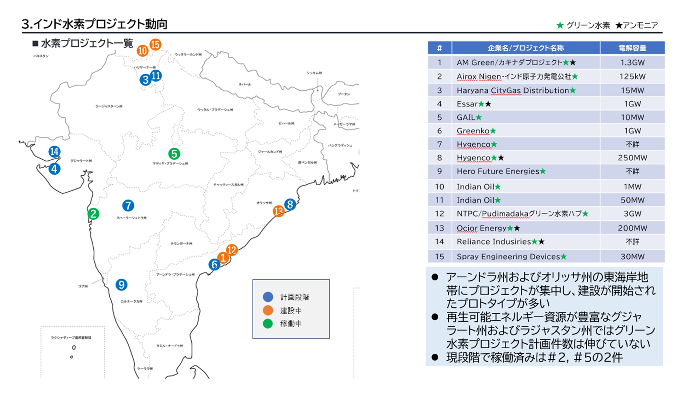Select the Hero Future Energies cell
The width and height of the screenshot is (695, 402).
click(526, 171)
